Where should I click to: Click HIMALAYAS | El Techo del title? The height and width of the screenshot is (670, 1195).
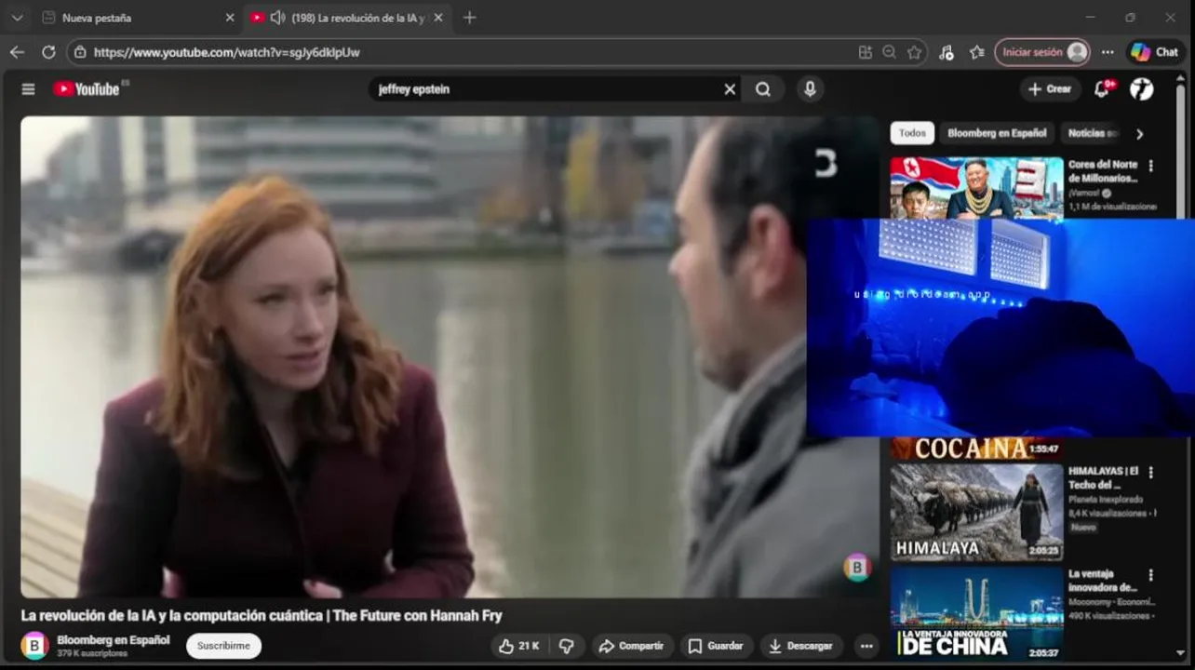(1103, 478)
